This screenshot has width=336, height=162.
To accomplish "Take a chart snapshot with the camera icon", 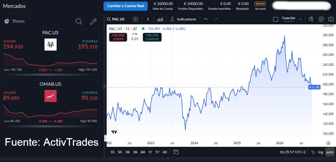I will click(331, 19).
